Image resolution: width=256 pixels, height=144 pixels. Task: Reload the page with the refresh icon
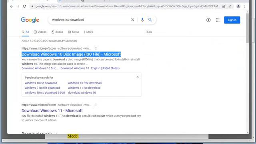(24, 6)
